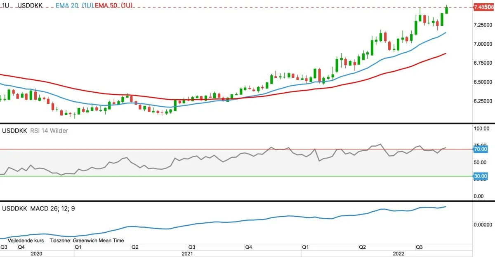Screen dimensions: 495x257
Task: Click the Q1 marker under 2021
Action: 77,247
